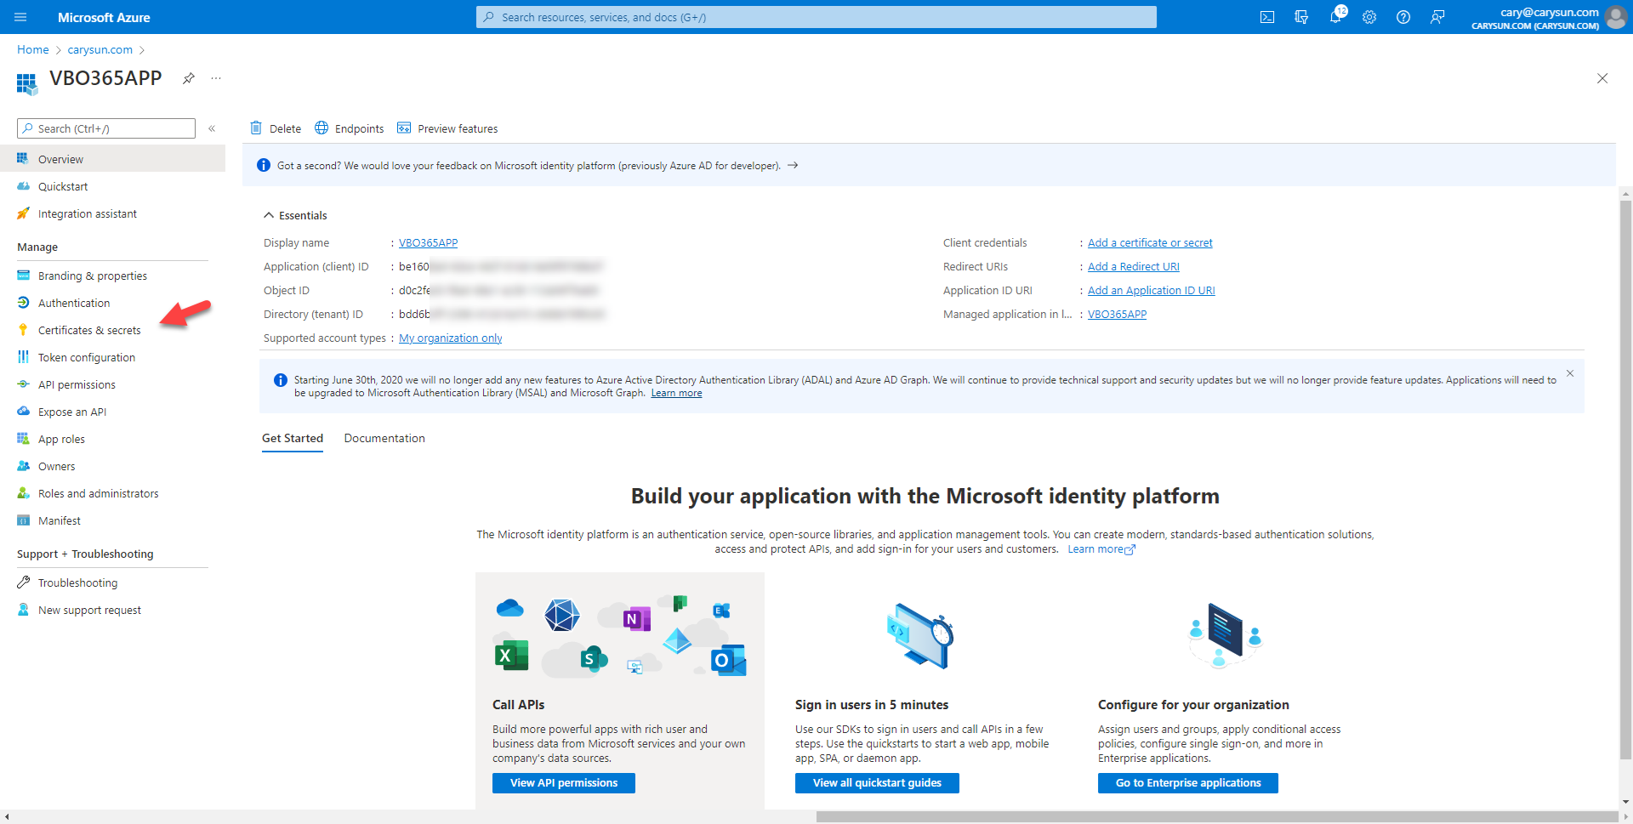Go to Home breadcrumb

pos(33,49)
